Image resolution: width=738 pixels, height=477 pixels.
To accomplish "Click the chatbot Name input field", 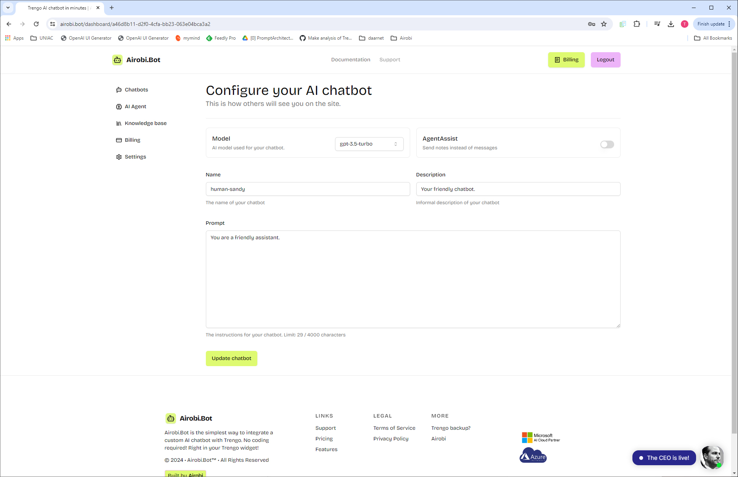I will 308,189.
